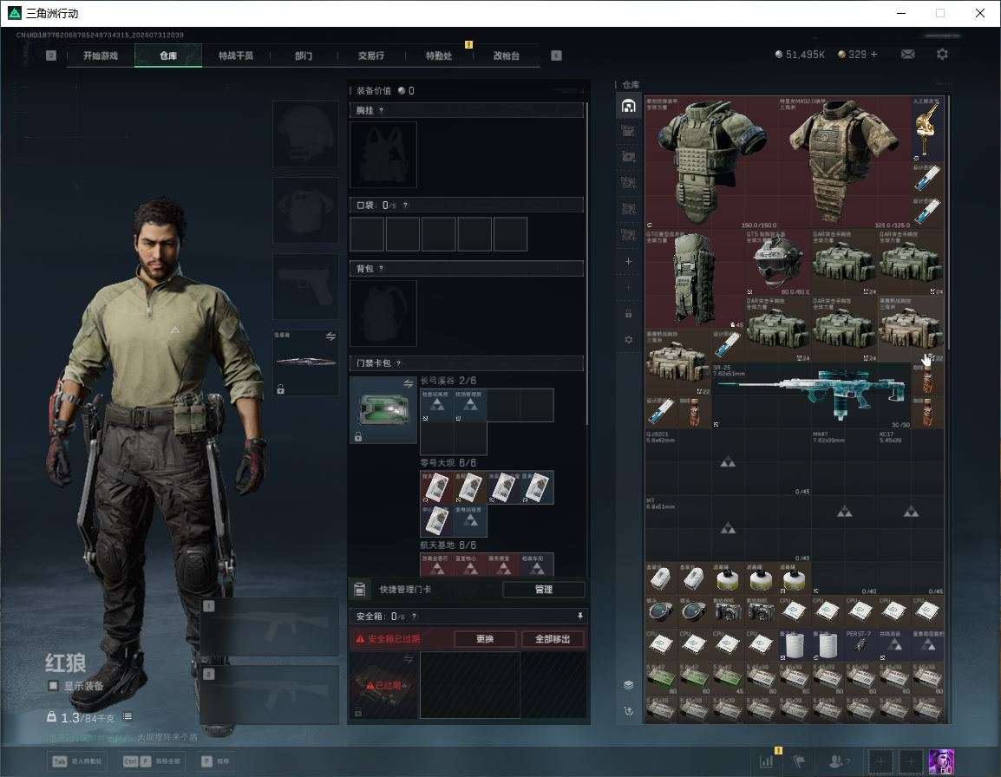Open help for 门禁卡包 section
This screenshot has width=1001, height=777.
(398, 363)
